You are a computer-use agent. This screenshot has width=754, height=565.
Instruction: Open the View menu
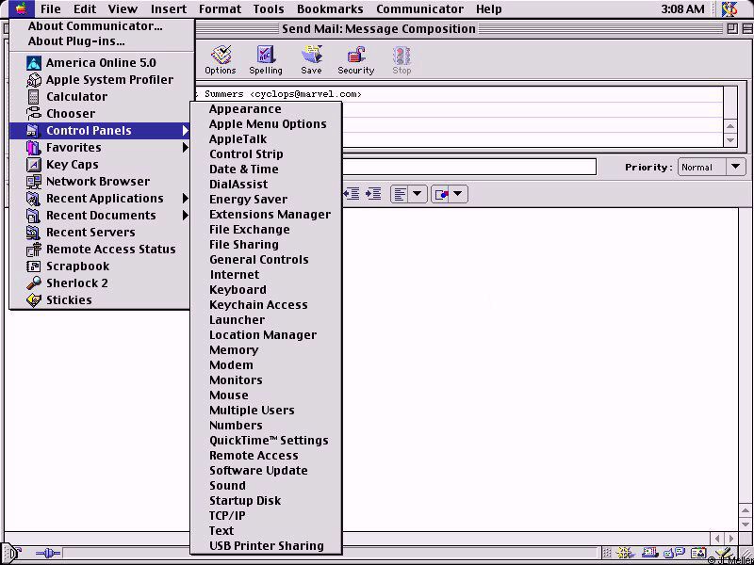pyautogui.click(x=123, y=9)
